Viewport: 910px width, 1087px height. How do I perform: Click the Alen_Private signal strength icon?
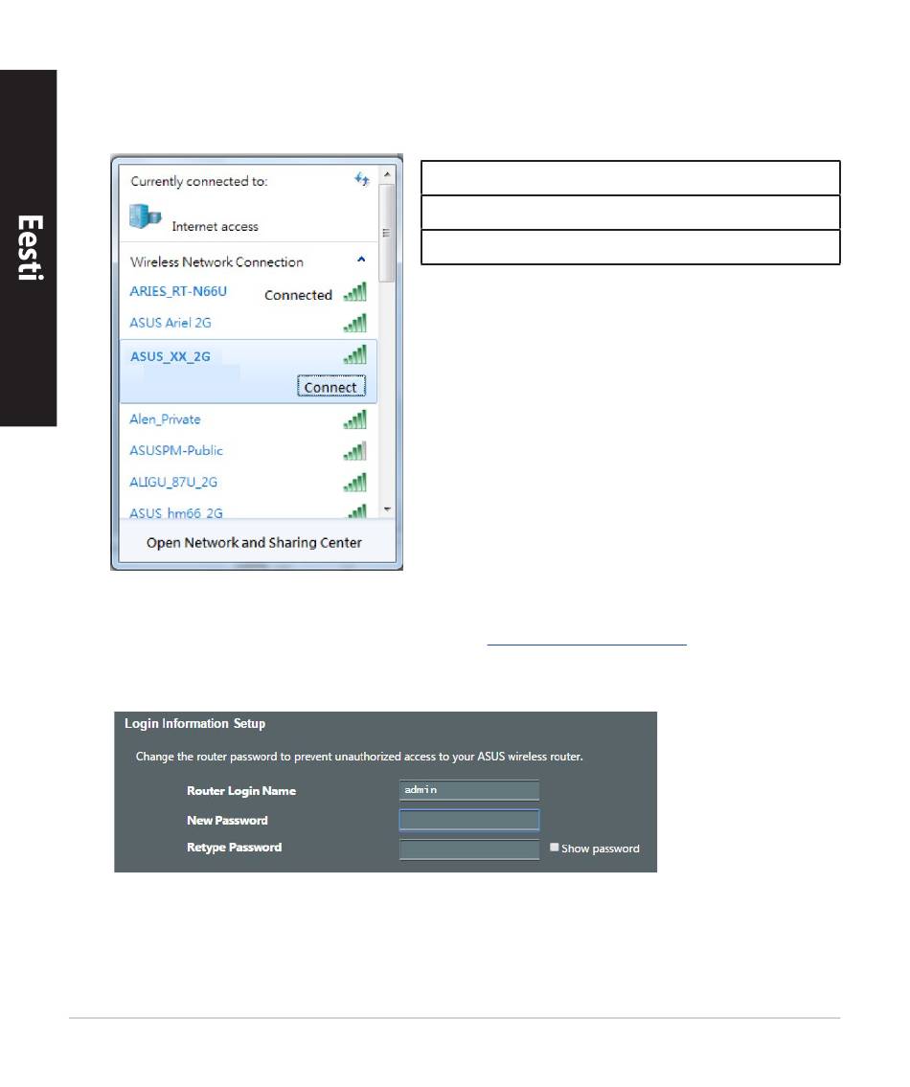coord(355,419)
